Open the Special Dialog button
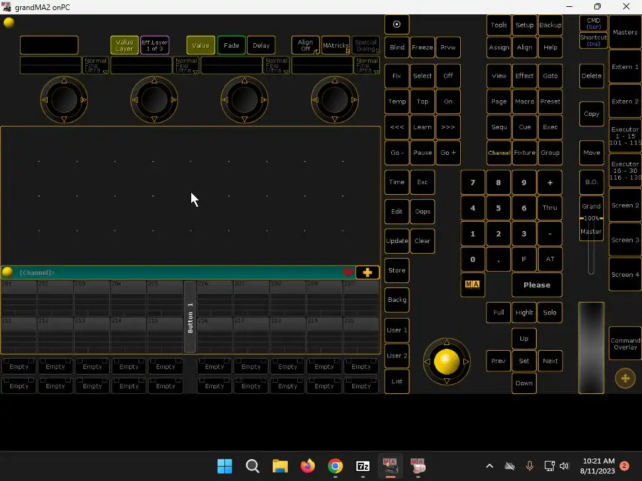The width and height of the screenshot is (642, 481). 366,45
